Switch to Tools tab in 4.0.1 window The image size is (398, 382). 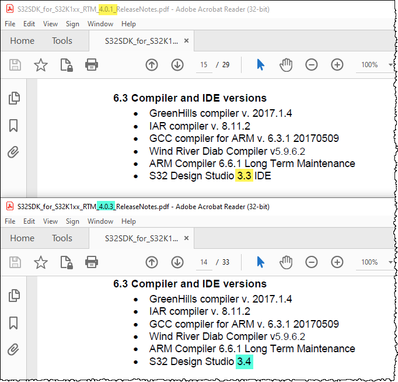pyautogui.click(x=62, y=41)
